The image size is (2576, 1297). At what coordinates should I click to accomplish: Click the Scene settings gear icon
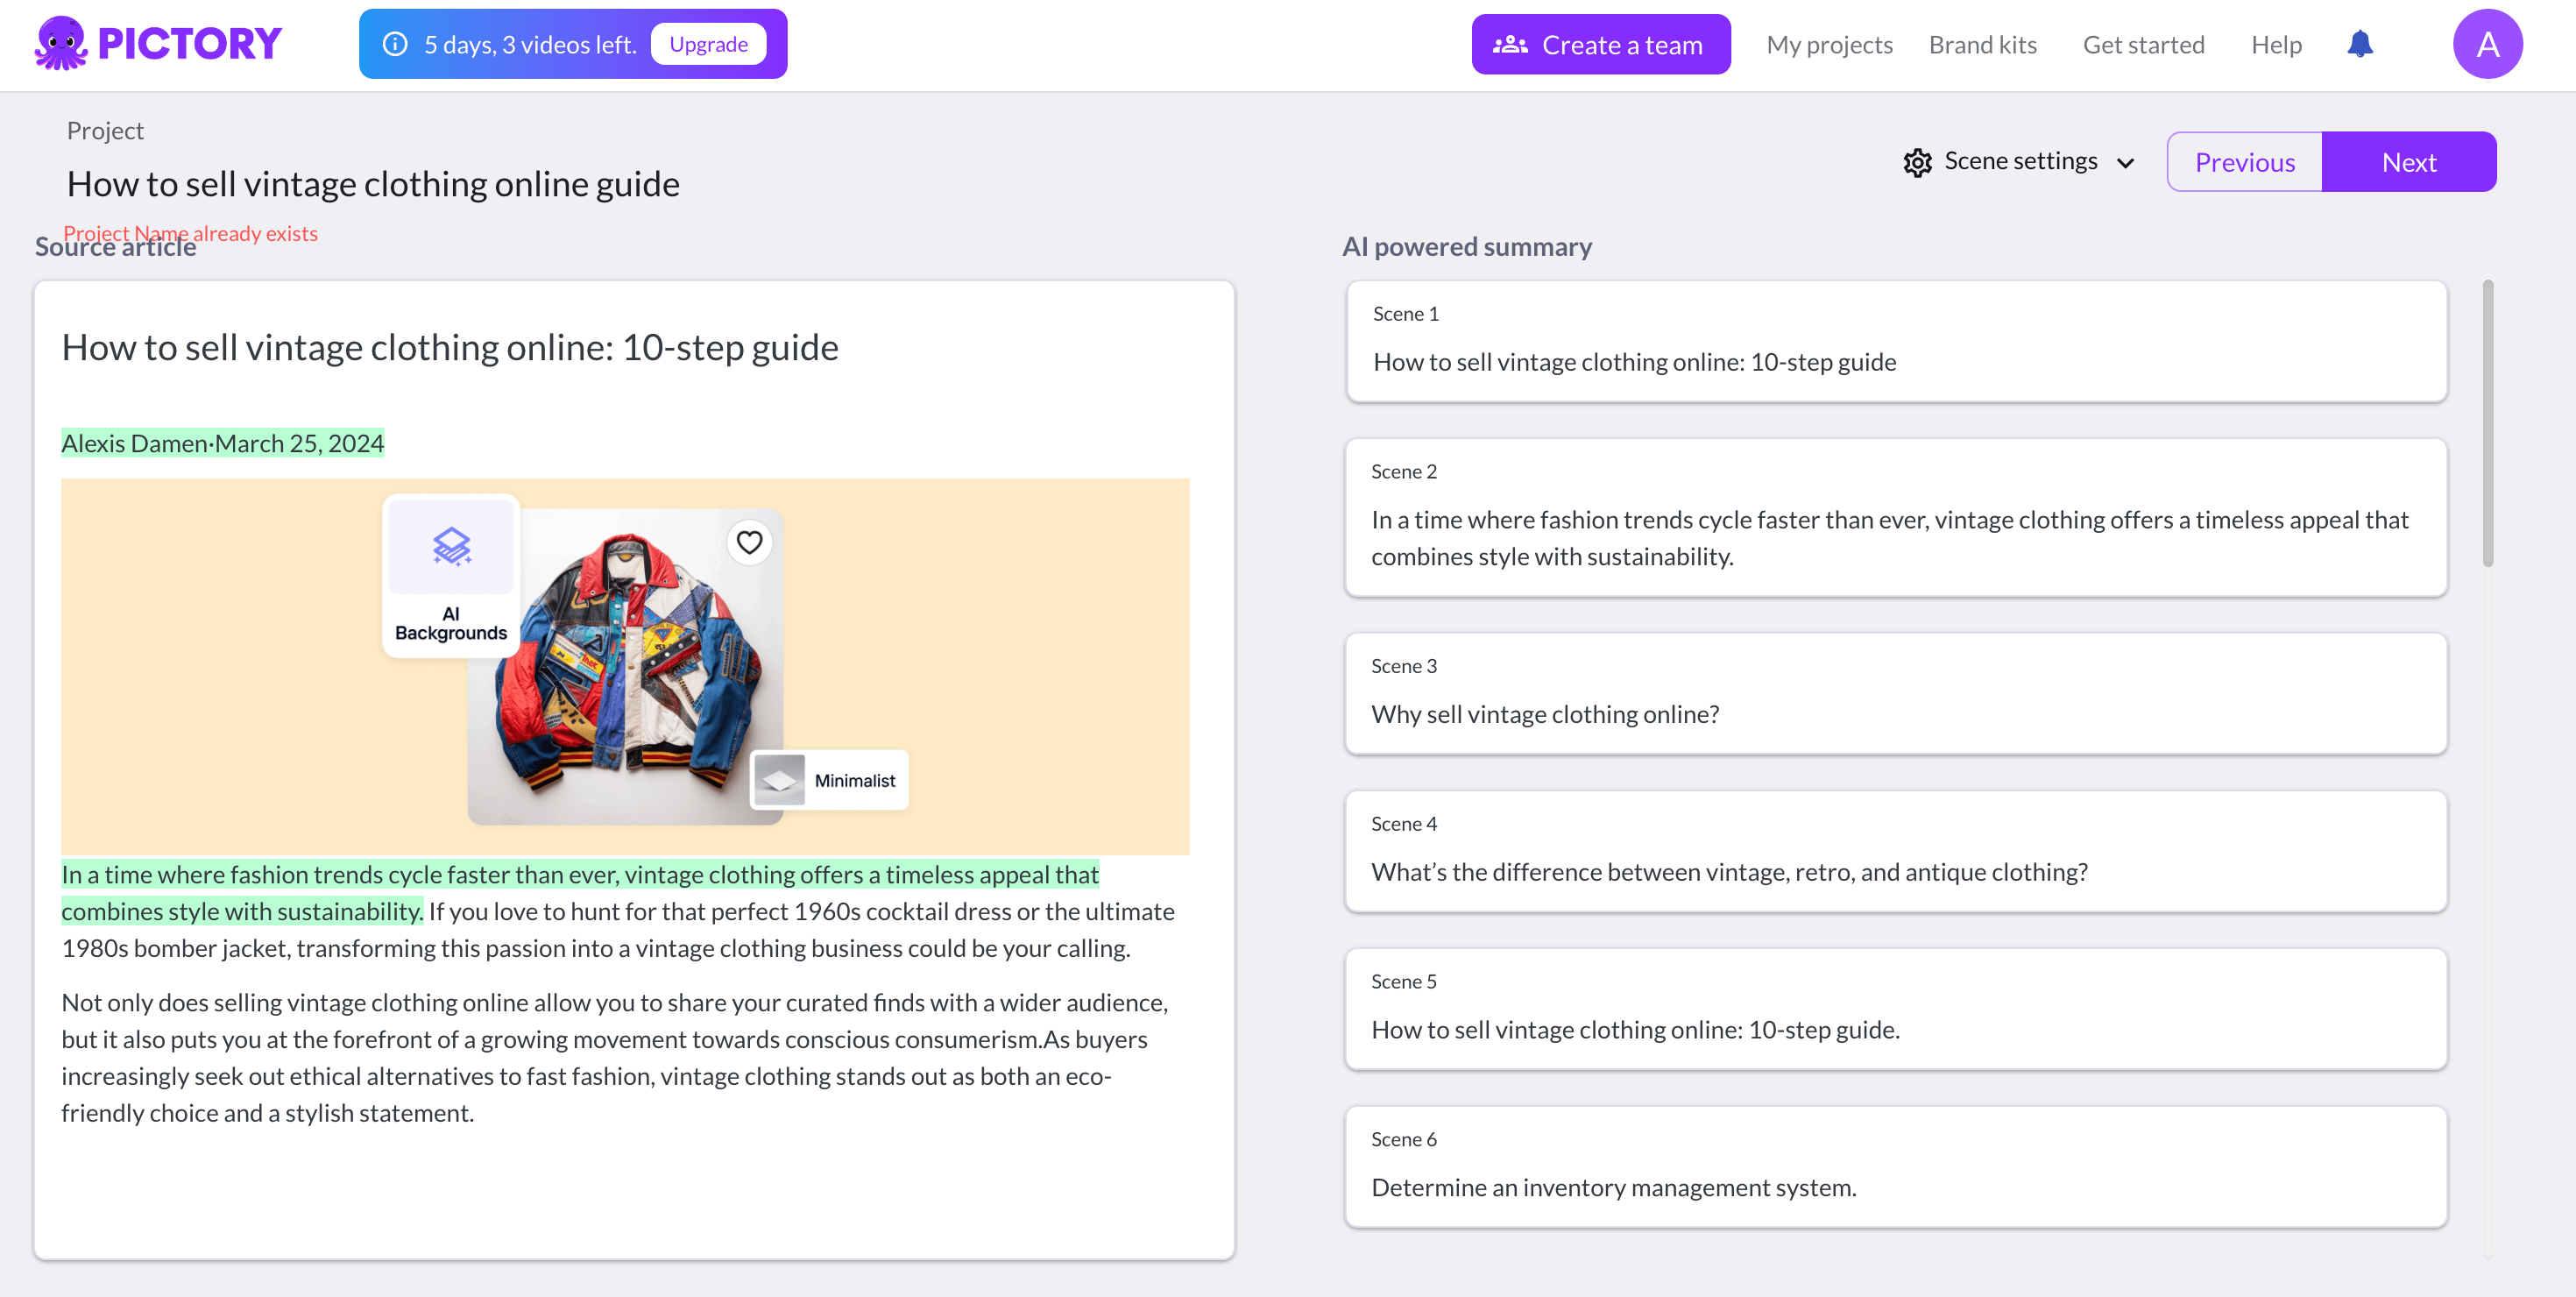pos(1918,160)
